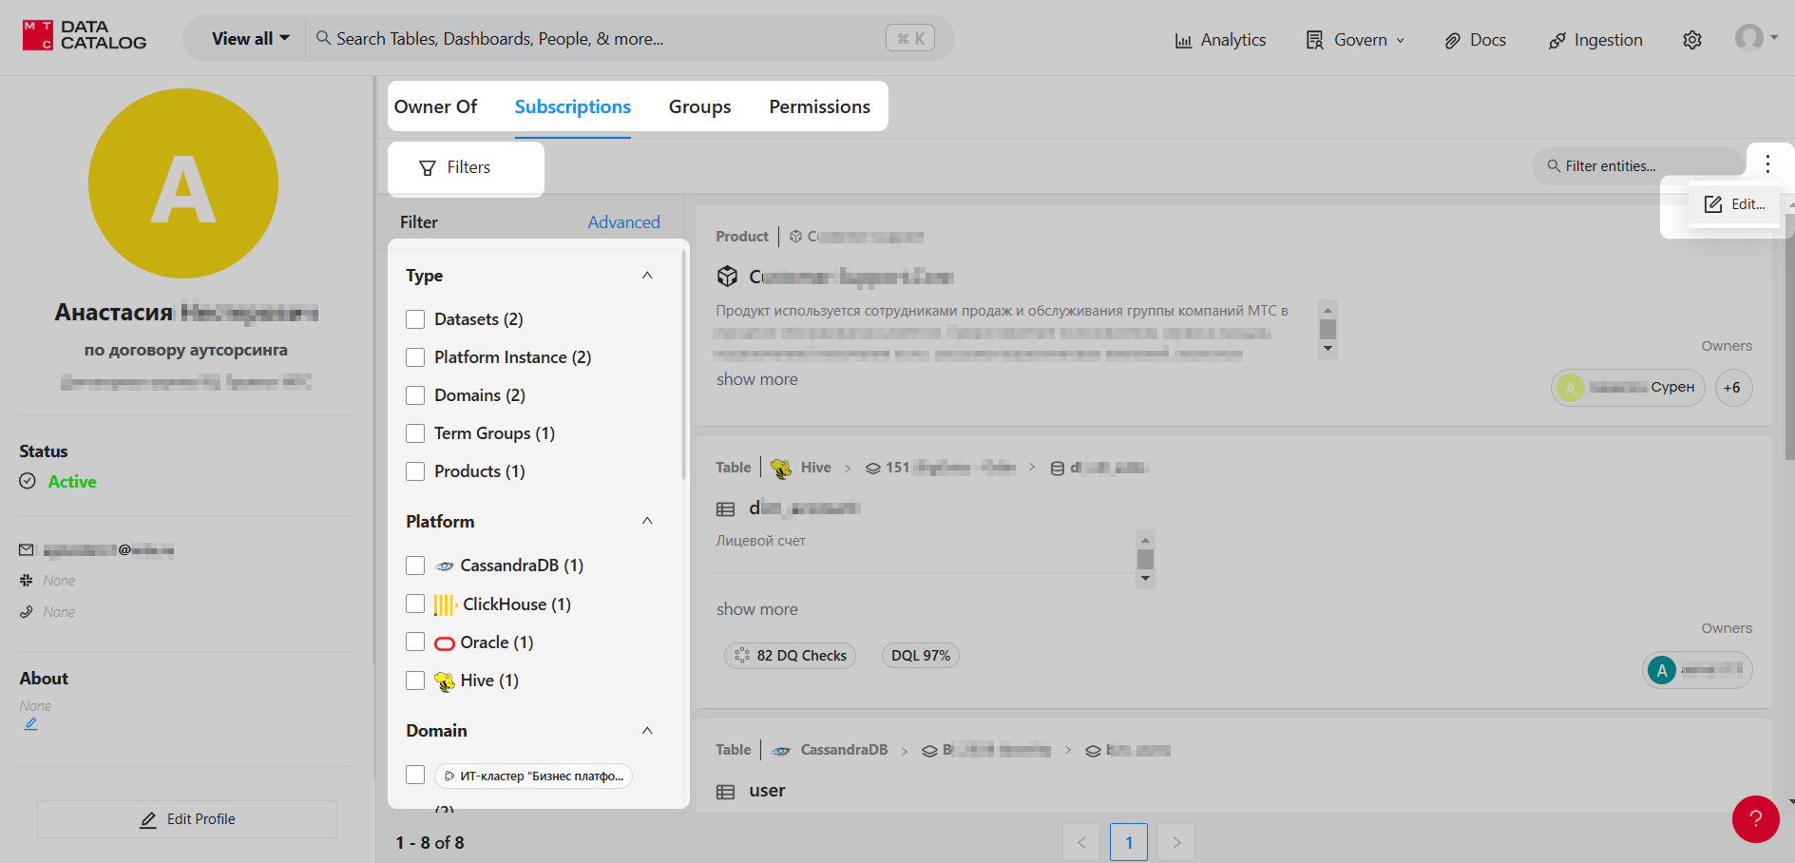Screen dimensions: 1795x863
Task: Click the pencil icon under About
Action: click(x=31, y=724)
